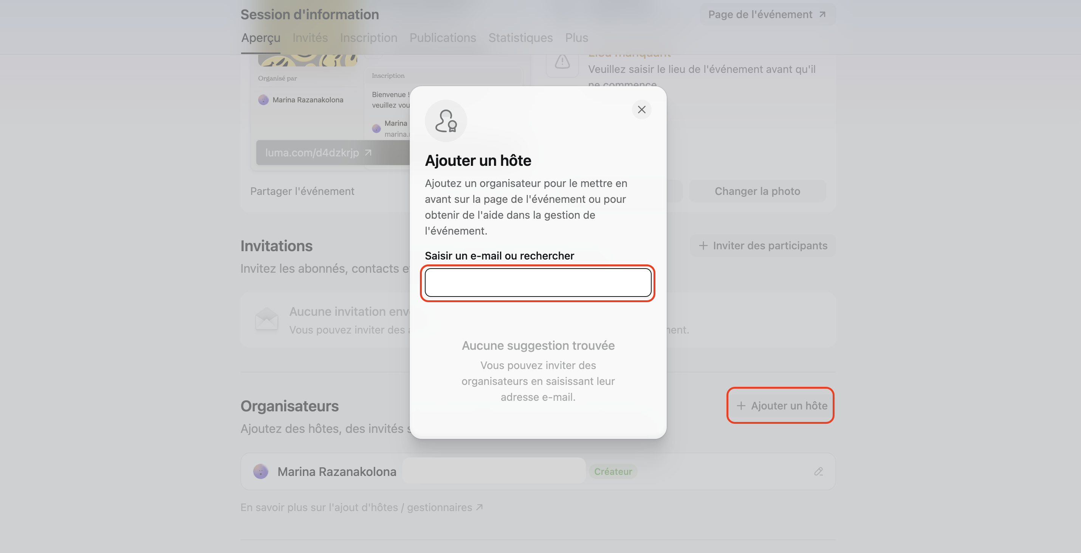
Task: Click the envelope icon in Invitations
Action: [x=266, y=319]
